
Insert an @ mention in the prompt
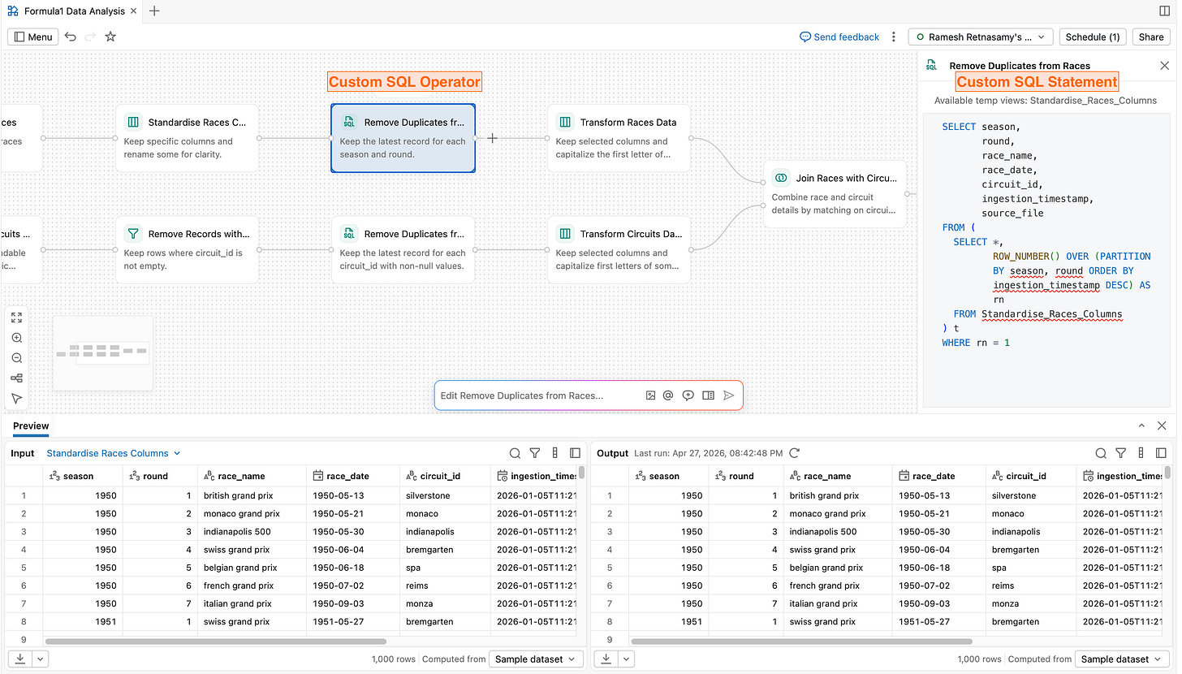[x=668, y=395]
